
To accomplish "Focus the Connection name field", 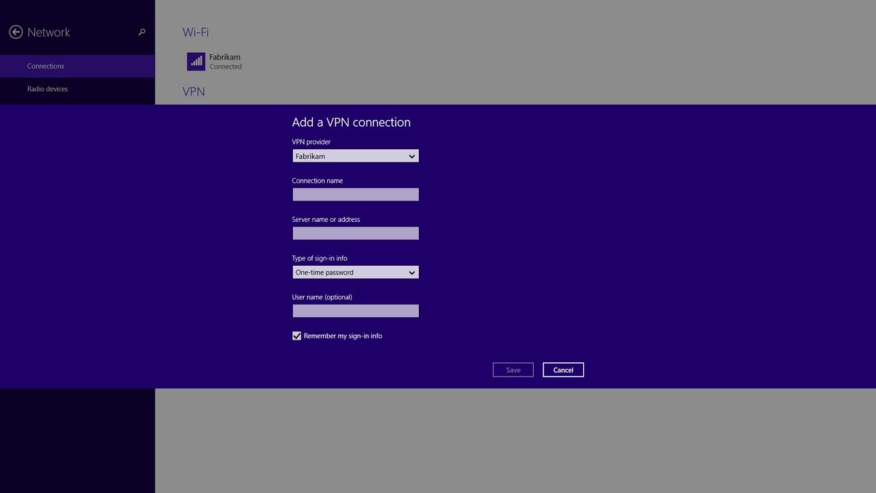I will pos(355,194).
